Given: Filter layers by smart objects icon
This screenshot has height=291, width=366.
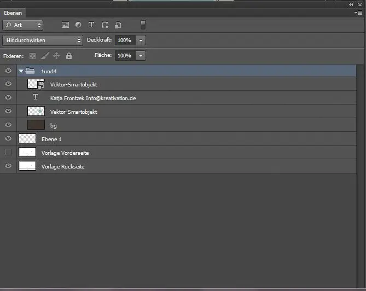Looking at the screenshot, I should 118,25.
